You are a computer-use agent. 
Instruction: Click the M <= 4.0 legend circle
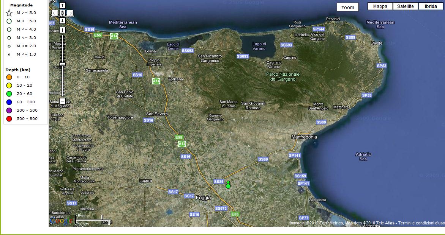tap(9, 30)
